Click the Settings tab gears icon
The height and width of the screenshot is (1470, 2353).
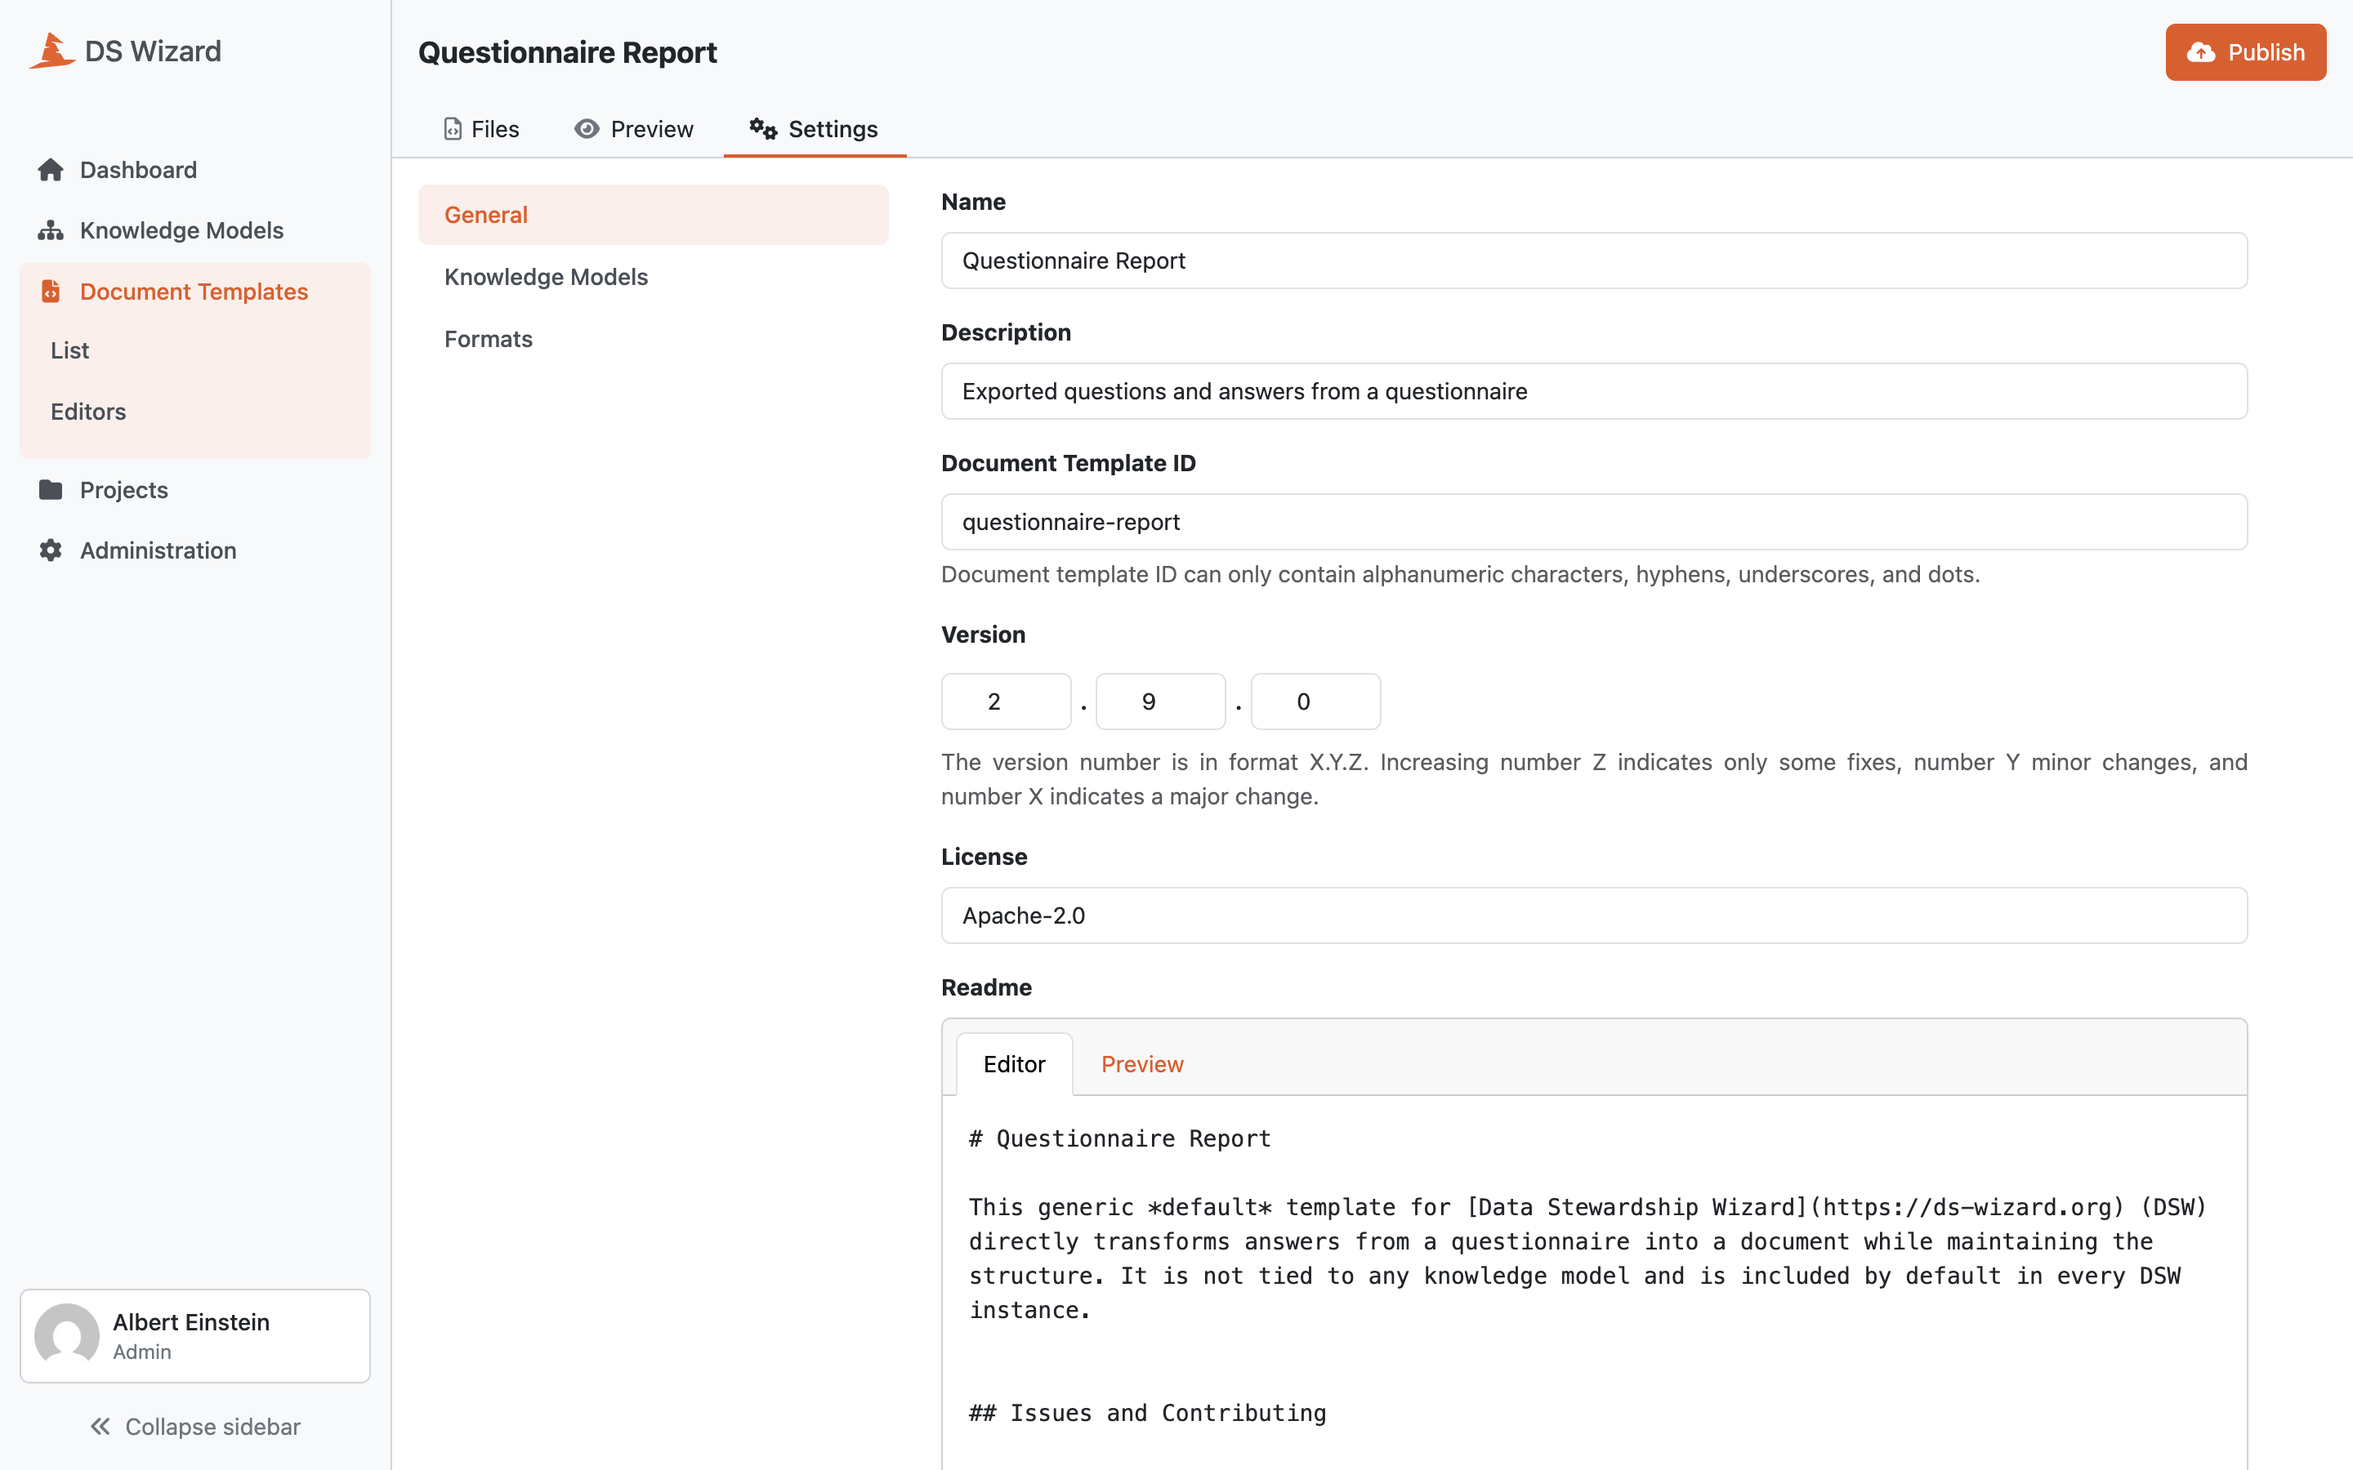coord(763,128)
